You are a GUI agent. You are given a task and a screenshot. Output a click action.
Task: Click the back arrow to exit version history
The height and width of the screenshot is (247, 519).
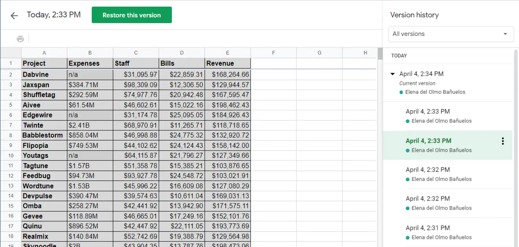coord(14,16)
